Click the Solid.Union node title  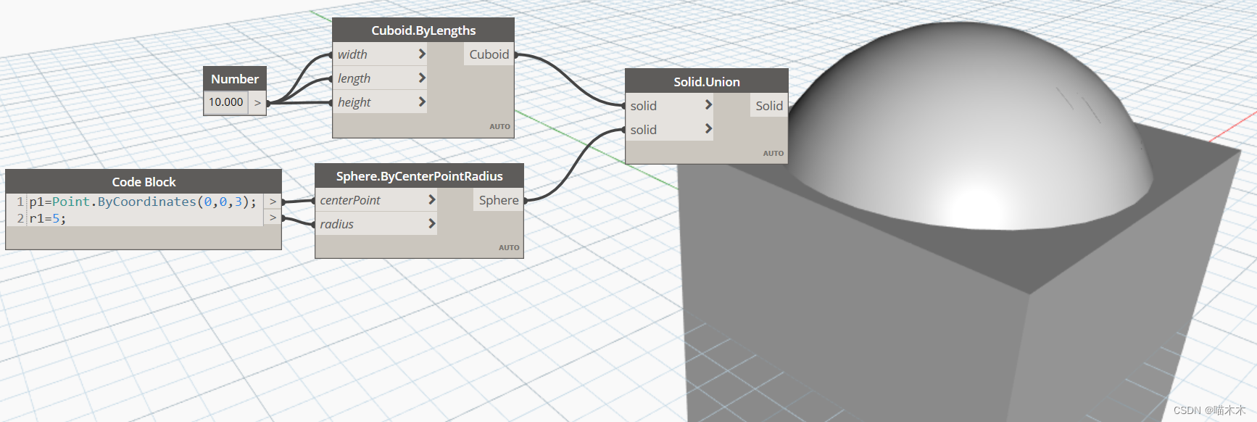(x=707, y=82)
